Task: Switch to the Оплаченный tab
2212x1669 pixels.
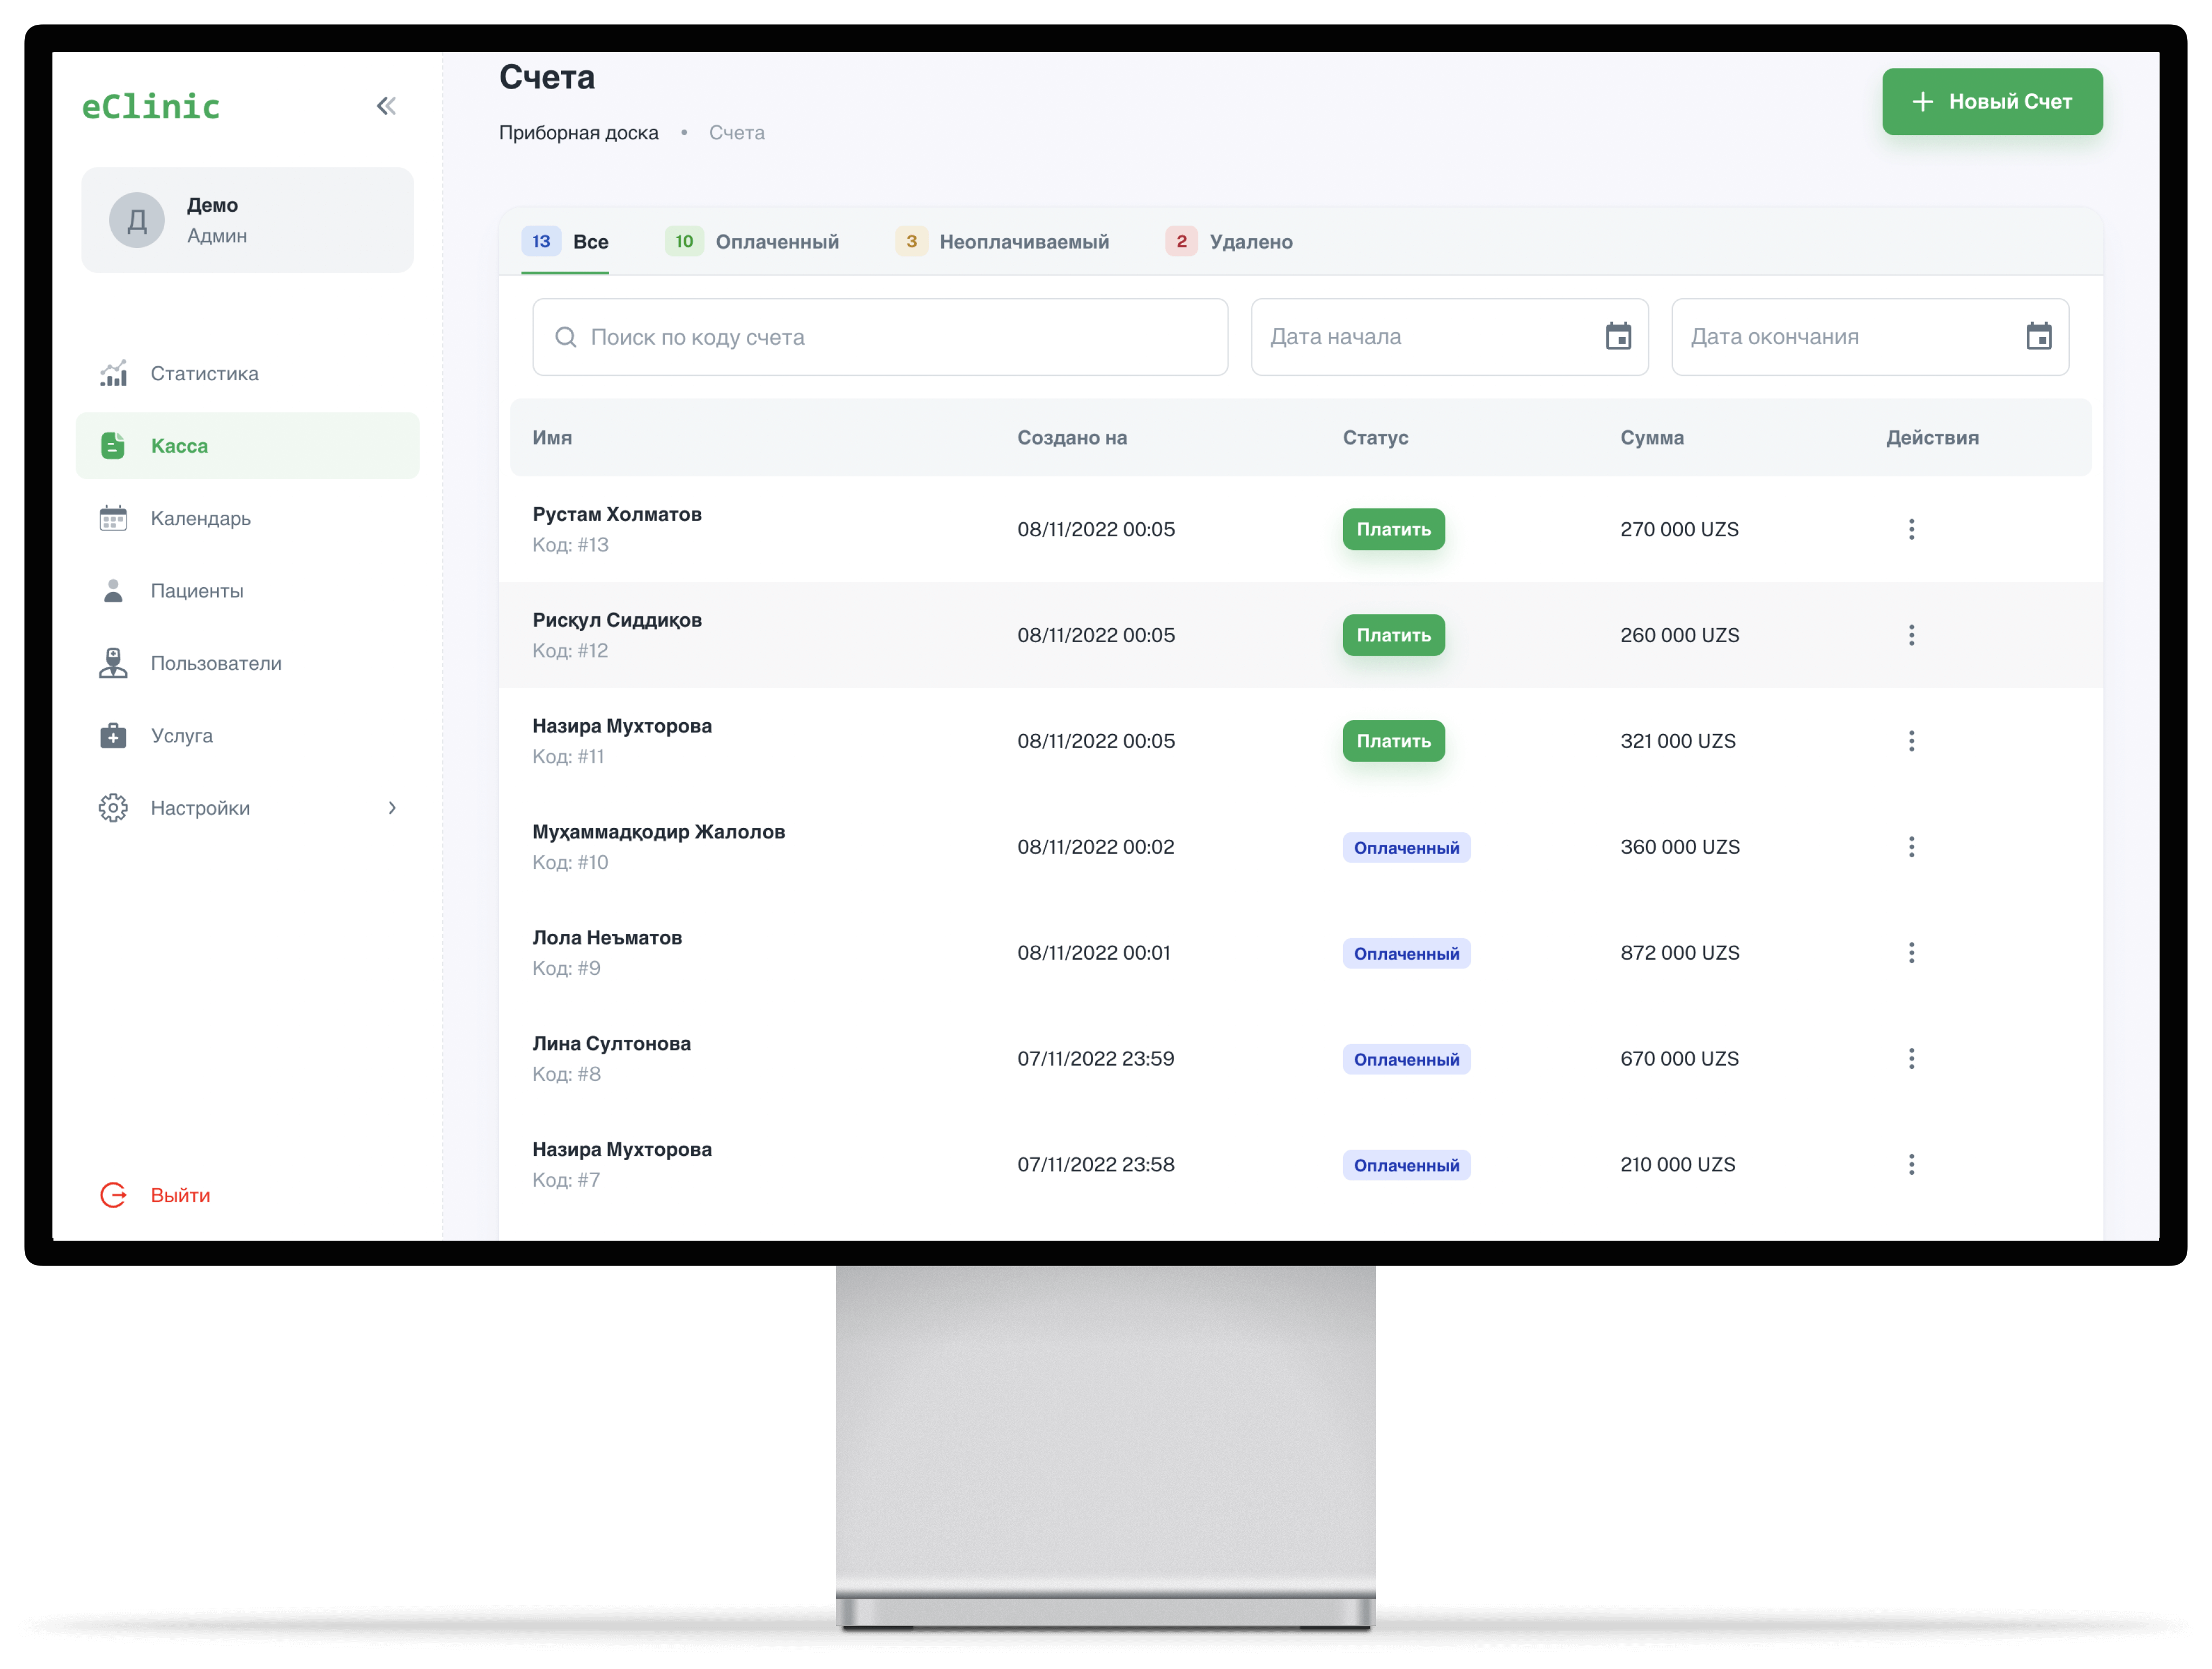Action: pos(753,242)
